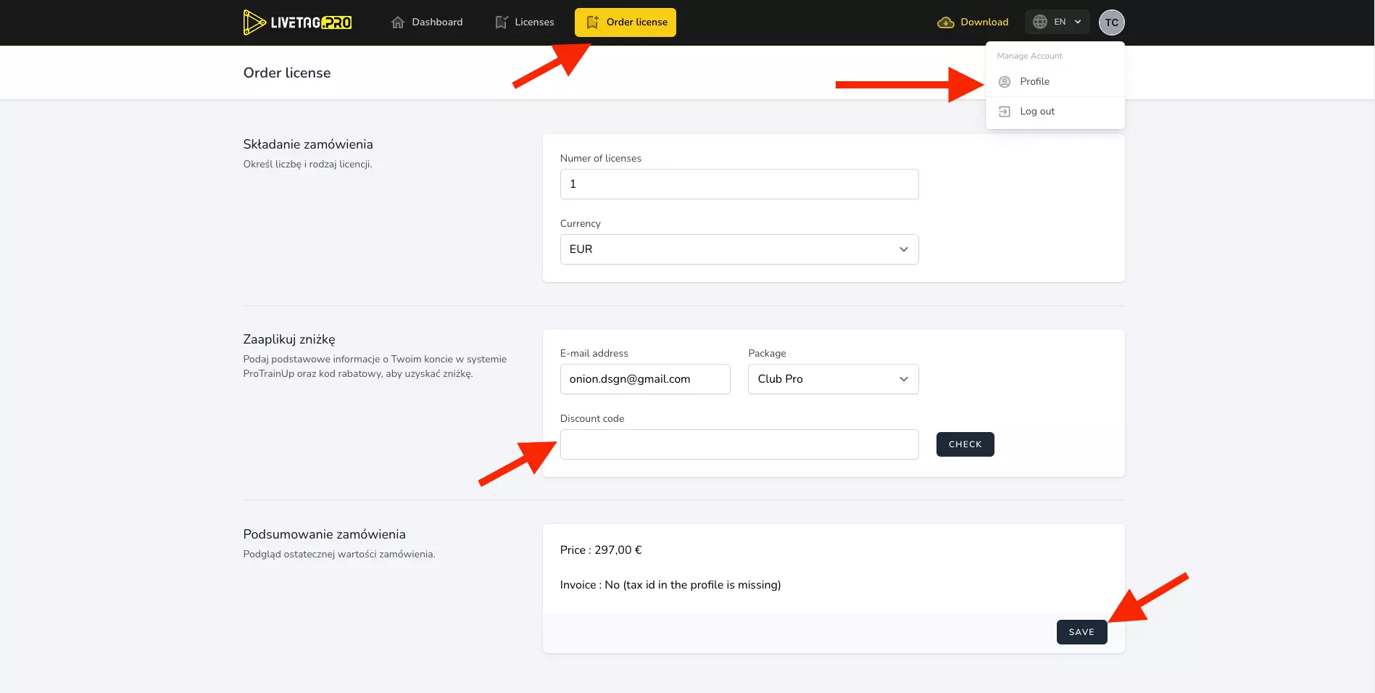Image resolution: width=1375 pixels, height=693 pixels.
Task: Click the Order license icon
Action: click(x=592, y=22)
